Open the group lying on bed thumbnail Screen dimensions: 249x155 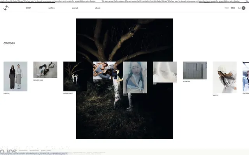tap(105, 71)
